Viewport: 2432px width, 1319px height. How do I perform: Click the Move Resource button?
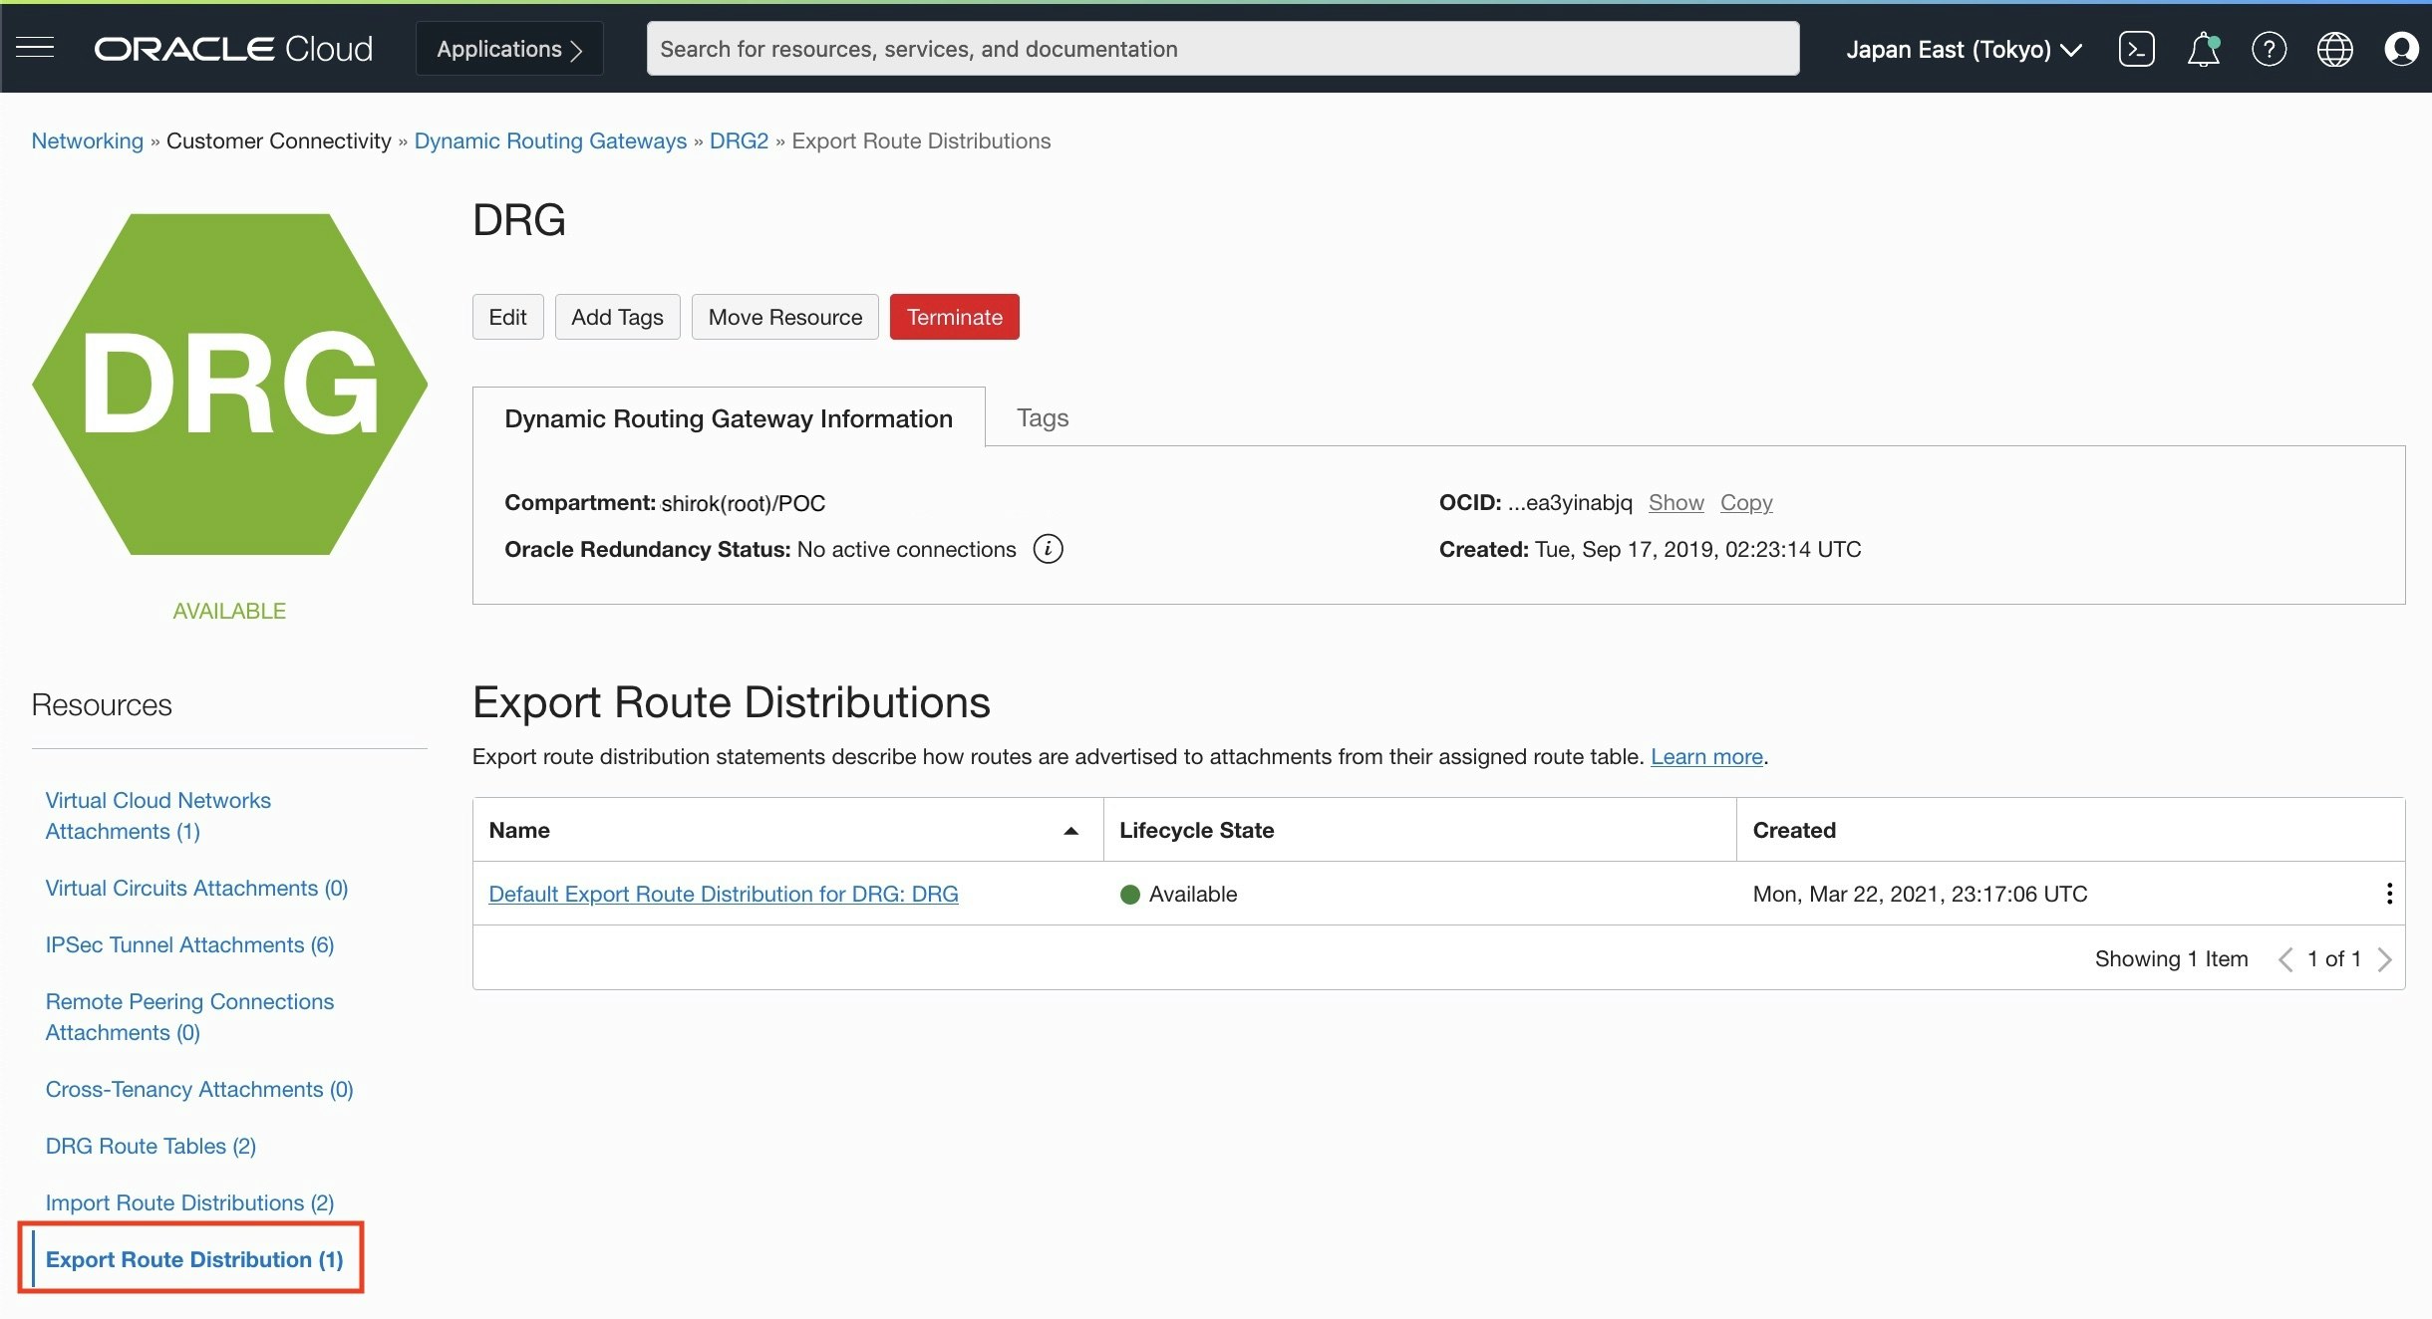point(784,317)
